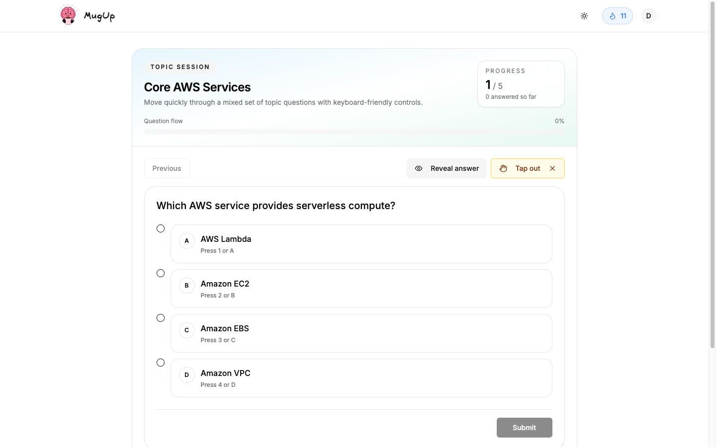The width and height of the screenshot is (716, 447).
Task: Open the MugUp brain mascot logo
Action: click(68, 15)
